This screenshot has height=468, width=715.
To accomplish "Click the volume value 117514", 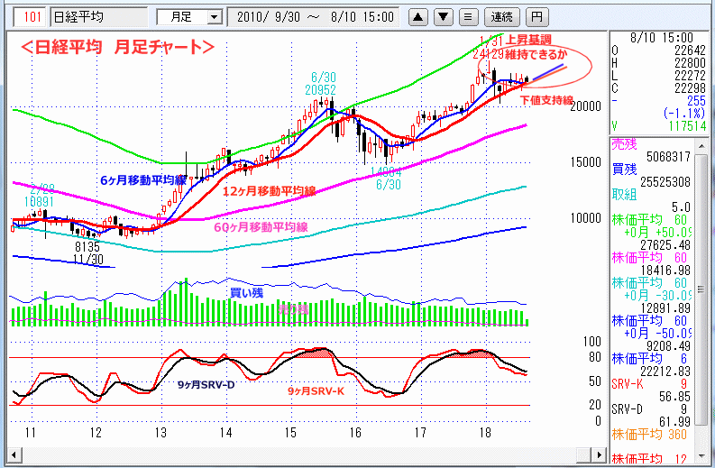I will click(687, 126).
